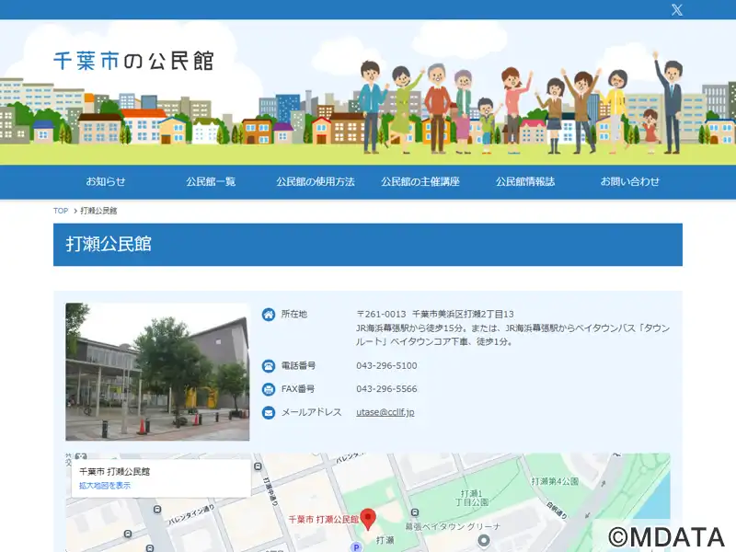Go to 公民館の使用方法 page
736x552 pixels.
(316, 181)
